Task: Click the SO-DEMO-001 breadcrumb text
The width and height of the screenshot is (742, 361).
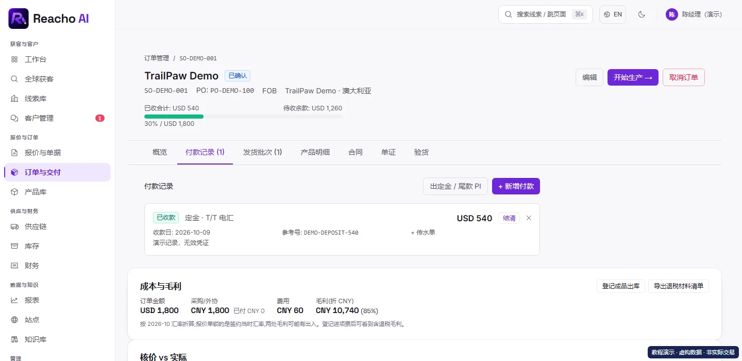Action: coord(198,58)
